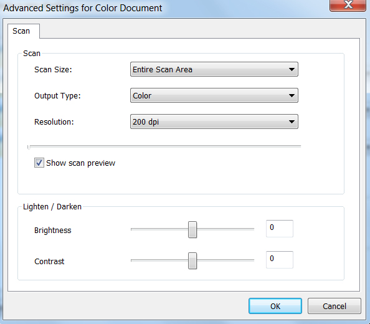Viewport: 370px width, 324px height.
Task: Click the Output Type dropdown arrow icon
Action: (x=292, y=95)
